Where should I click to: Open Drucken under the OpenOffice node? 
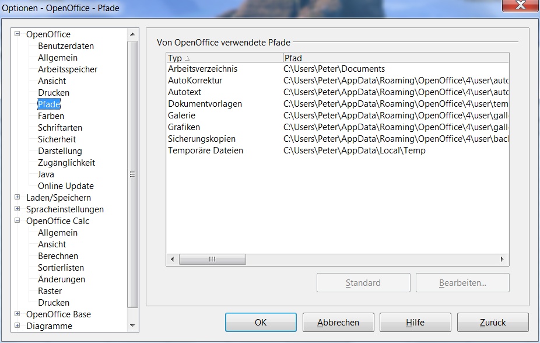[x=54, y=93]
